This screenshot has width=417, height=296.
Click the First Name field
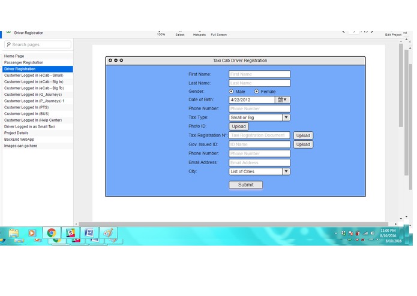pos(259,74)
